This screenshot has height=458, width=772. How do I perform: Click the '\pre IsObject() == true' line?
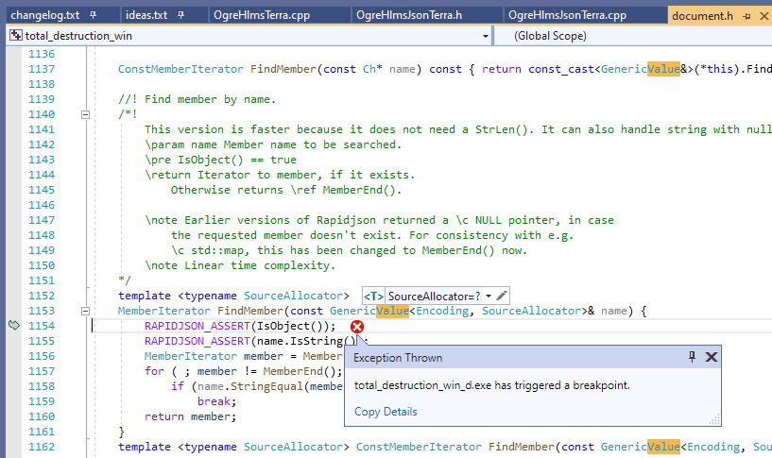[x=220, y=160]
